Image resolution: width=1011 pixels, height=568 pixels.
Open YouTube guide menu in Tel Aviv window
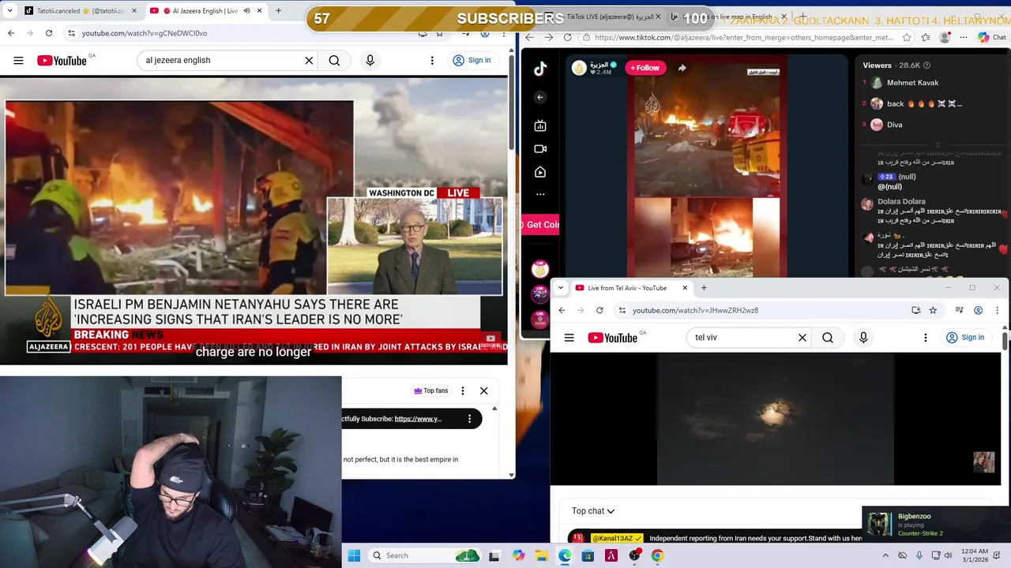(569, 338)
